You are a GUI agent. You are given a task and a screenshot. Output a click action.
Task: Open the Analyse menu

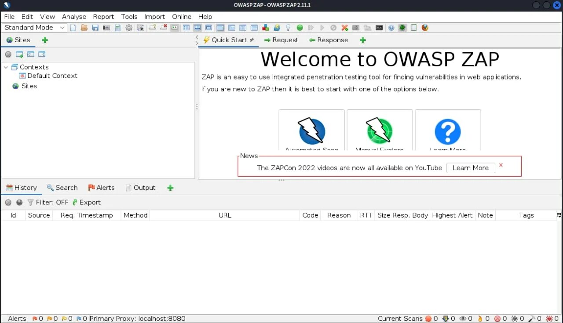[74, 17]
